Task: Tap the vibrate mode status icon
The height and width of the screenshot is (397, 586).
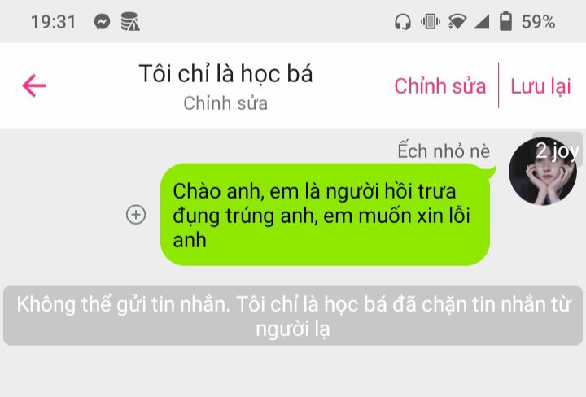Action: click(431, 22)
